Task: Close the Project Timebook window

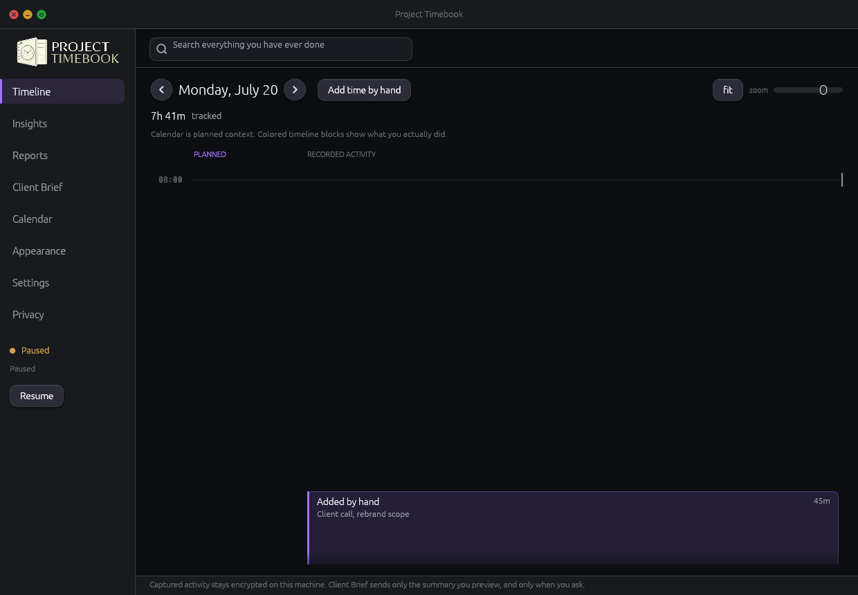Action: point(14,15)
